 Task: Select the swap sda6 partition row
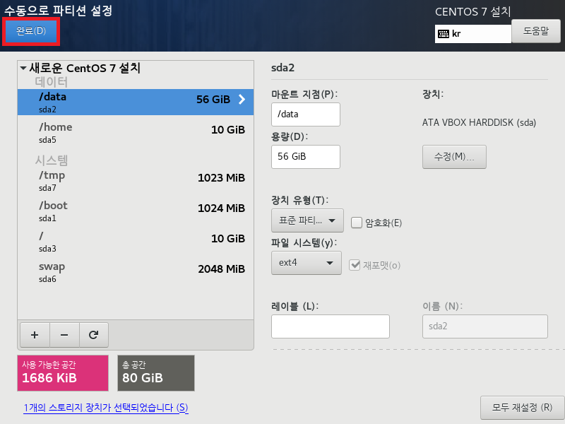coord(136,271)
